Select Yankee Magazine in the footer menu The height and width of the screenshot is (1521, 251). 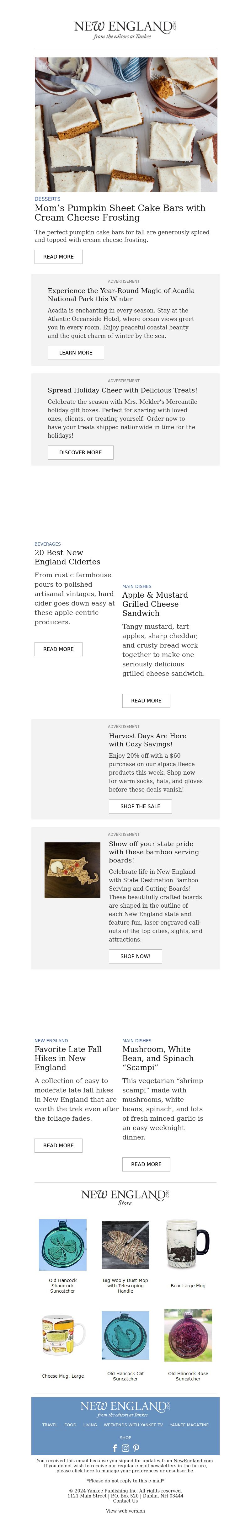click(x=189, y=1425)
